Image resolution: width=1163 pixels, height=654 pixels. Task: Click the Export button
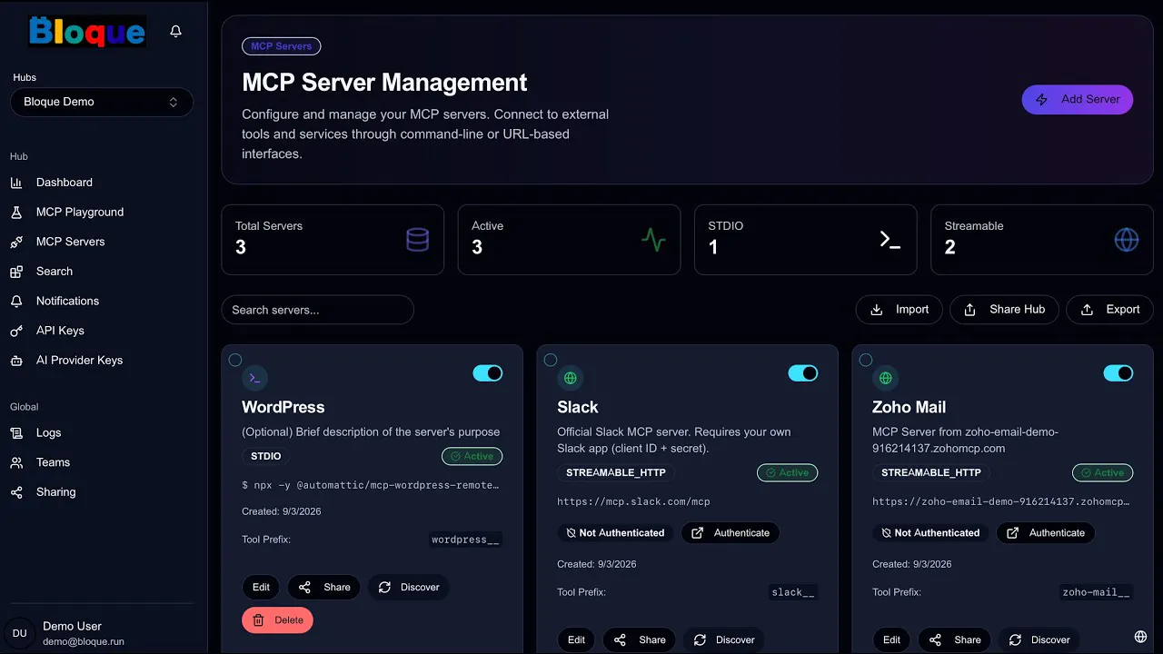(1109, 310)
